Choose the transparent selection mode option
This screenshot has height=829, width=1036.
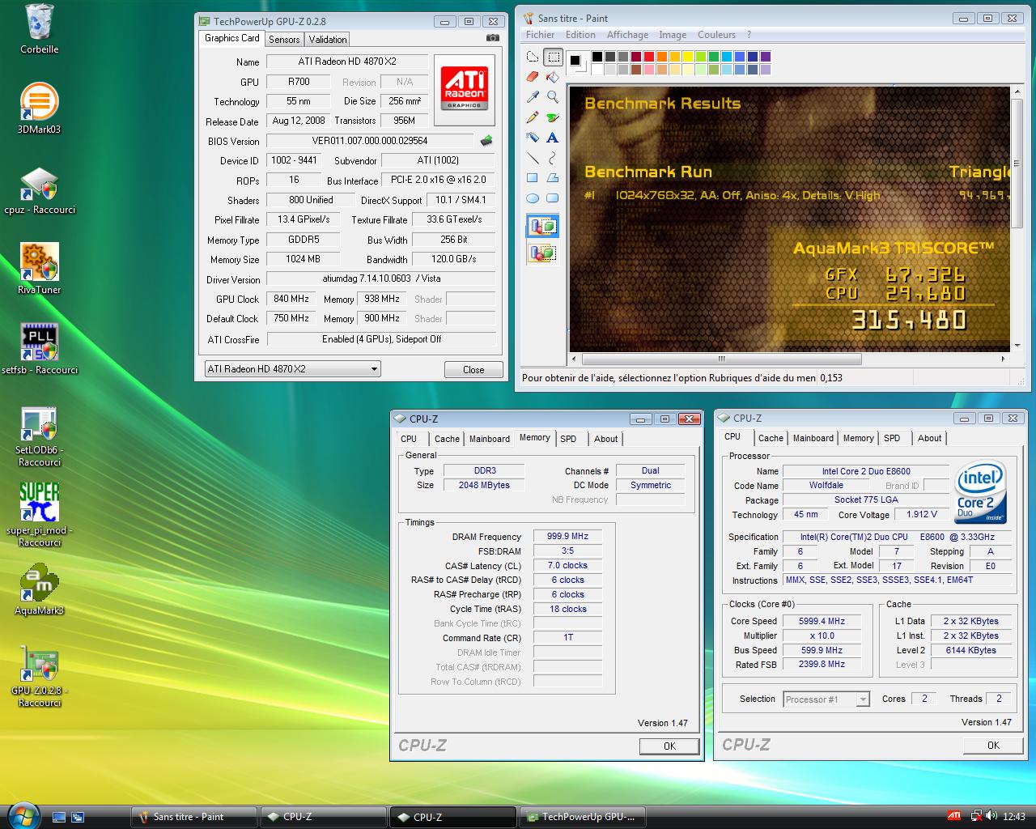point(543,253)
